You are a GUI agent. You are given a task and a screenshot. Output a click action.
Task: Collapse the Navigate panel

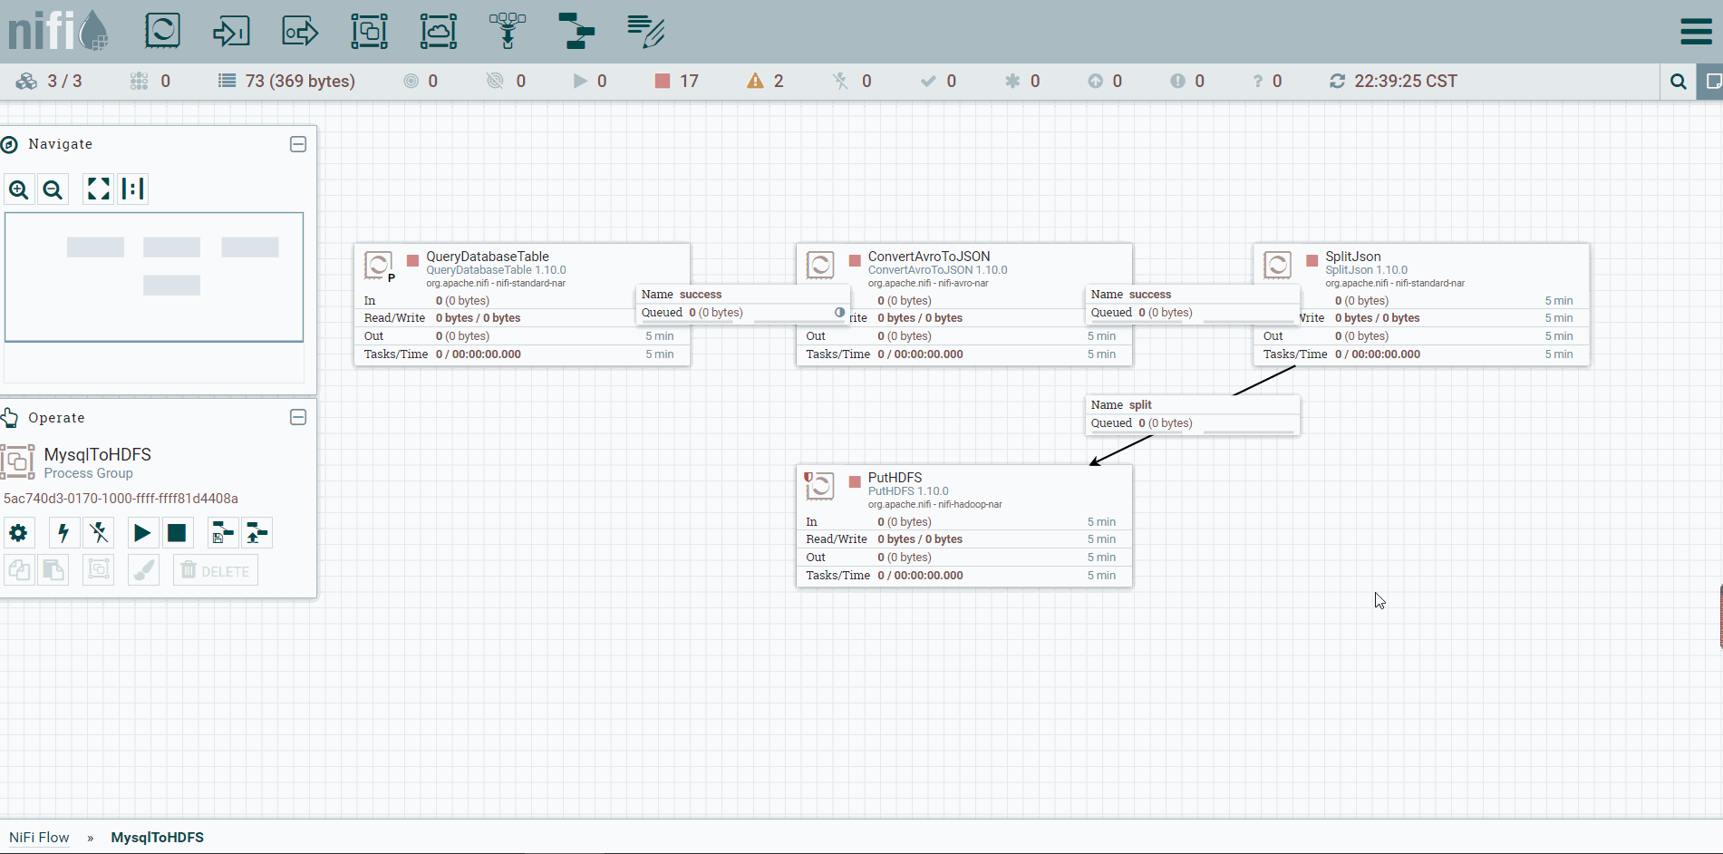(298, 144)
